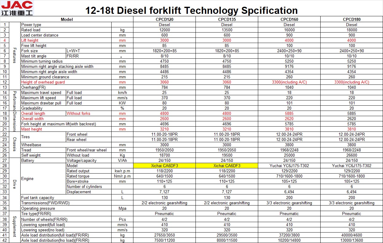Click the red 'Lift height' label
Viewport: 383px width, 243px height.
click(x=30, y=41)
